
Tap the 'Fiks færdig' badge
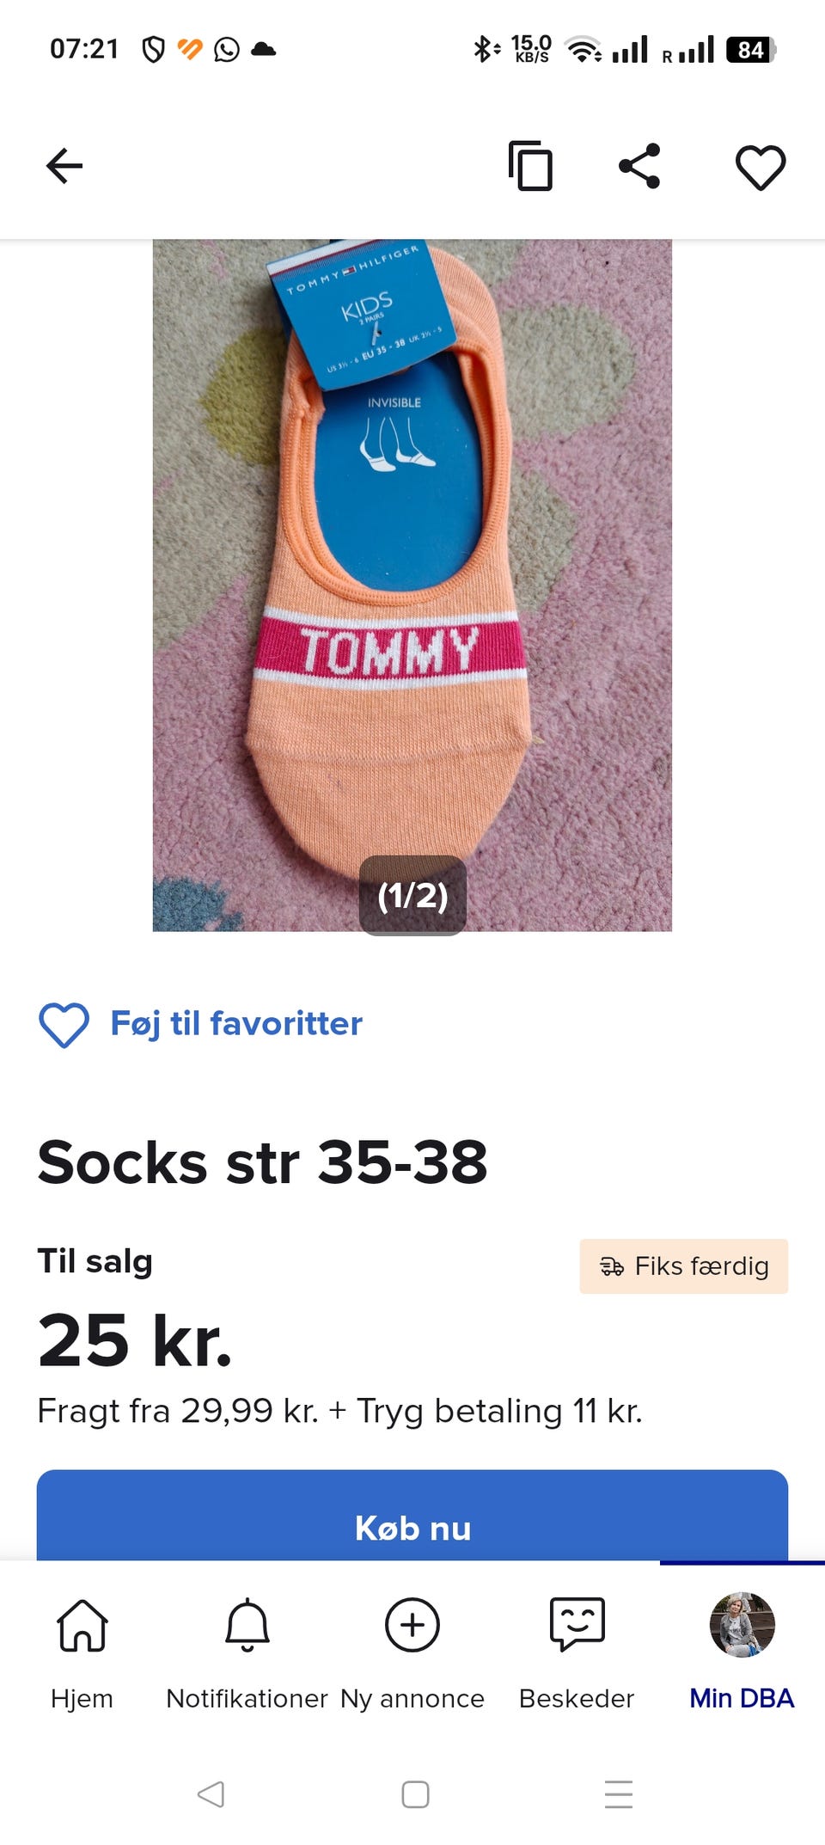(684, 1266)
